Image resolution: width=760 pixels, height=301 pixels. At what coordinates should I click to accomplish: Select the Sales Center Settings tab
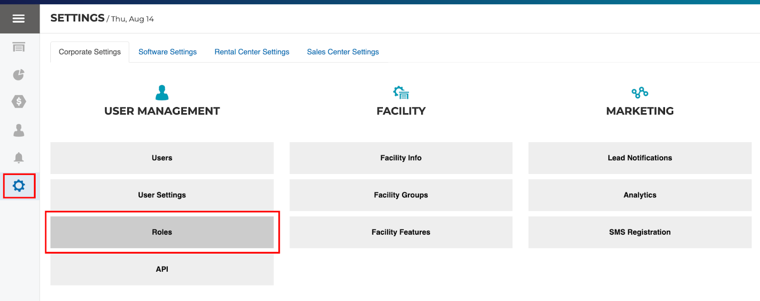pos(342,52)
